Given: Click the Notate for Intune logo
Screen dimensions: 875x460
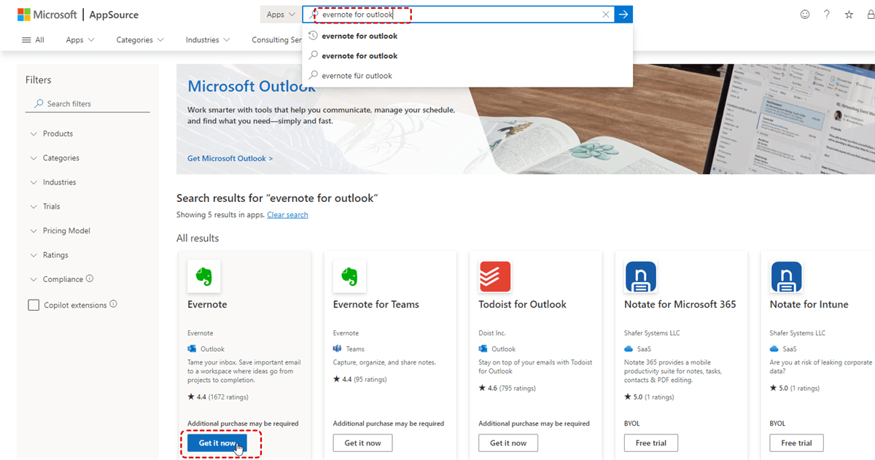Looking at the screenshot, I should [x=786, y=276].
